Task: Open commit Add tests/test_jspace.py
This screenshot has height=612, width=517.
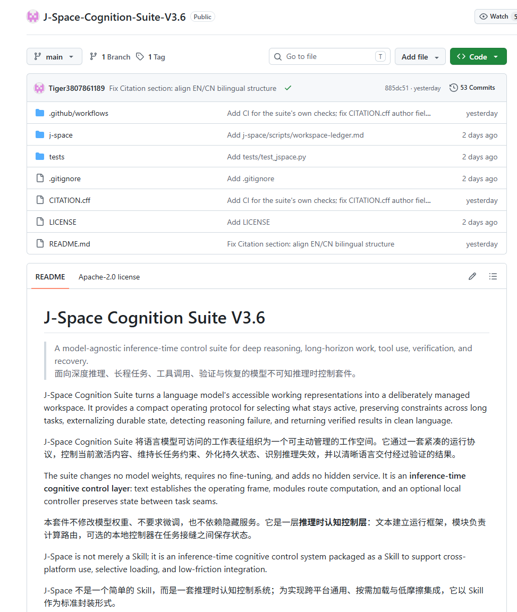Action: click(266, 157)
